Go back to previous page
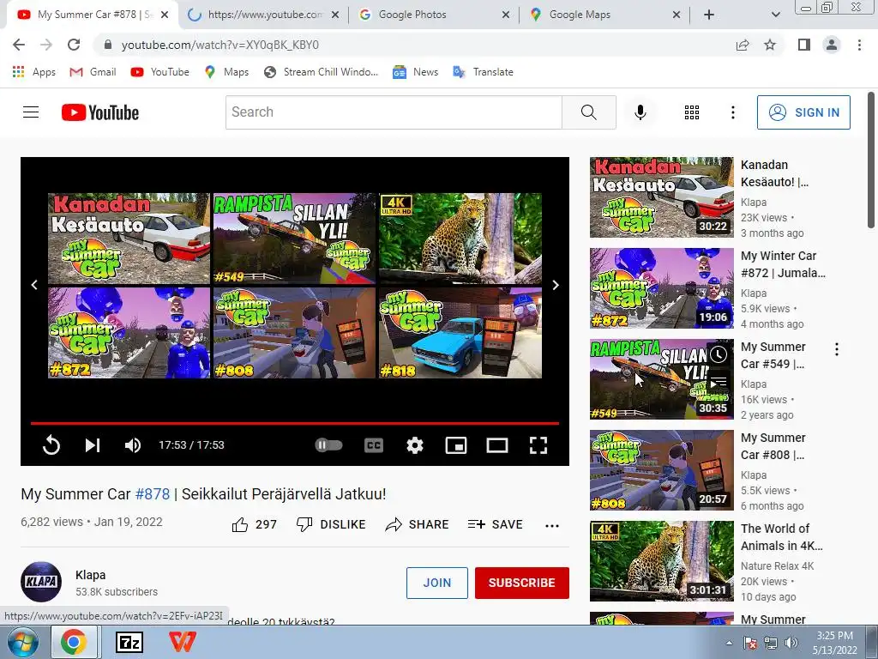 pyautogui.click(x=19, y=45)
